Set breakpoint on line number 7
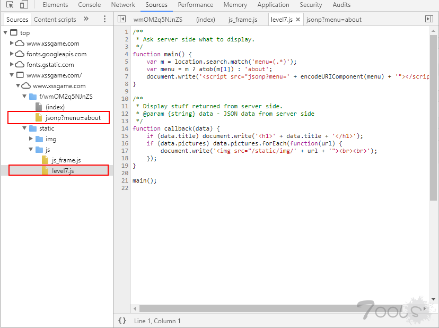439x328 pixels. 127,76
